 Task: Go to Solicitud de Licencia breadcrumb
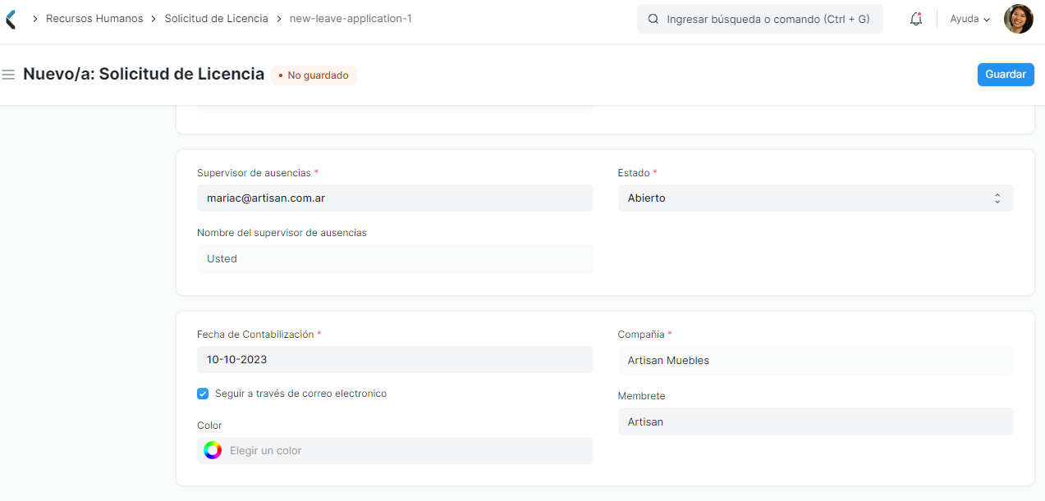[x=216, y=18]
